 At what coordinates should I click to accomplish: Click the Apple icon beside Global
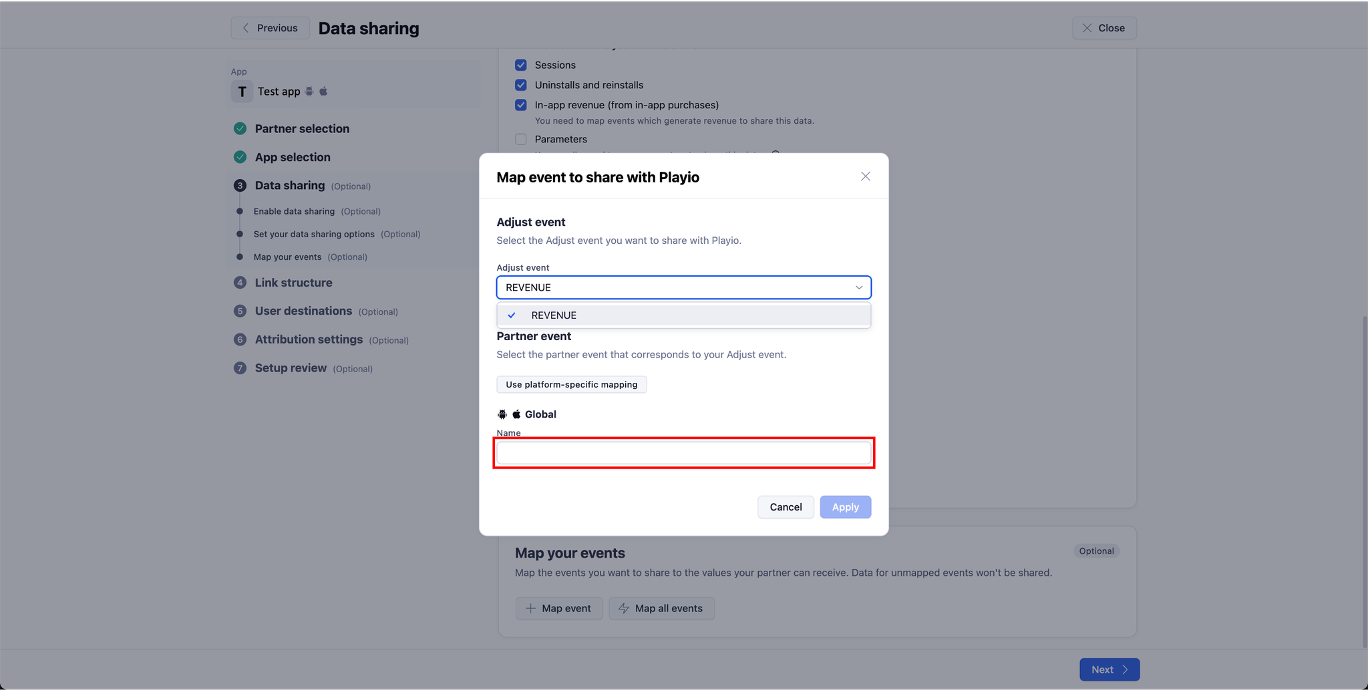point(516,414)
